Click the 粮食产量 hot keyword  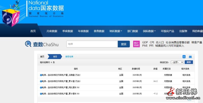coord(197,42)
